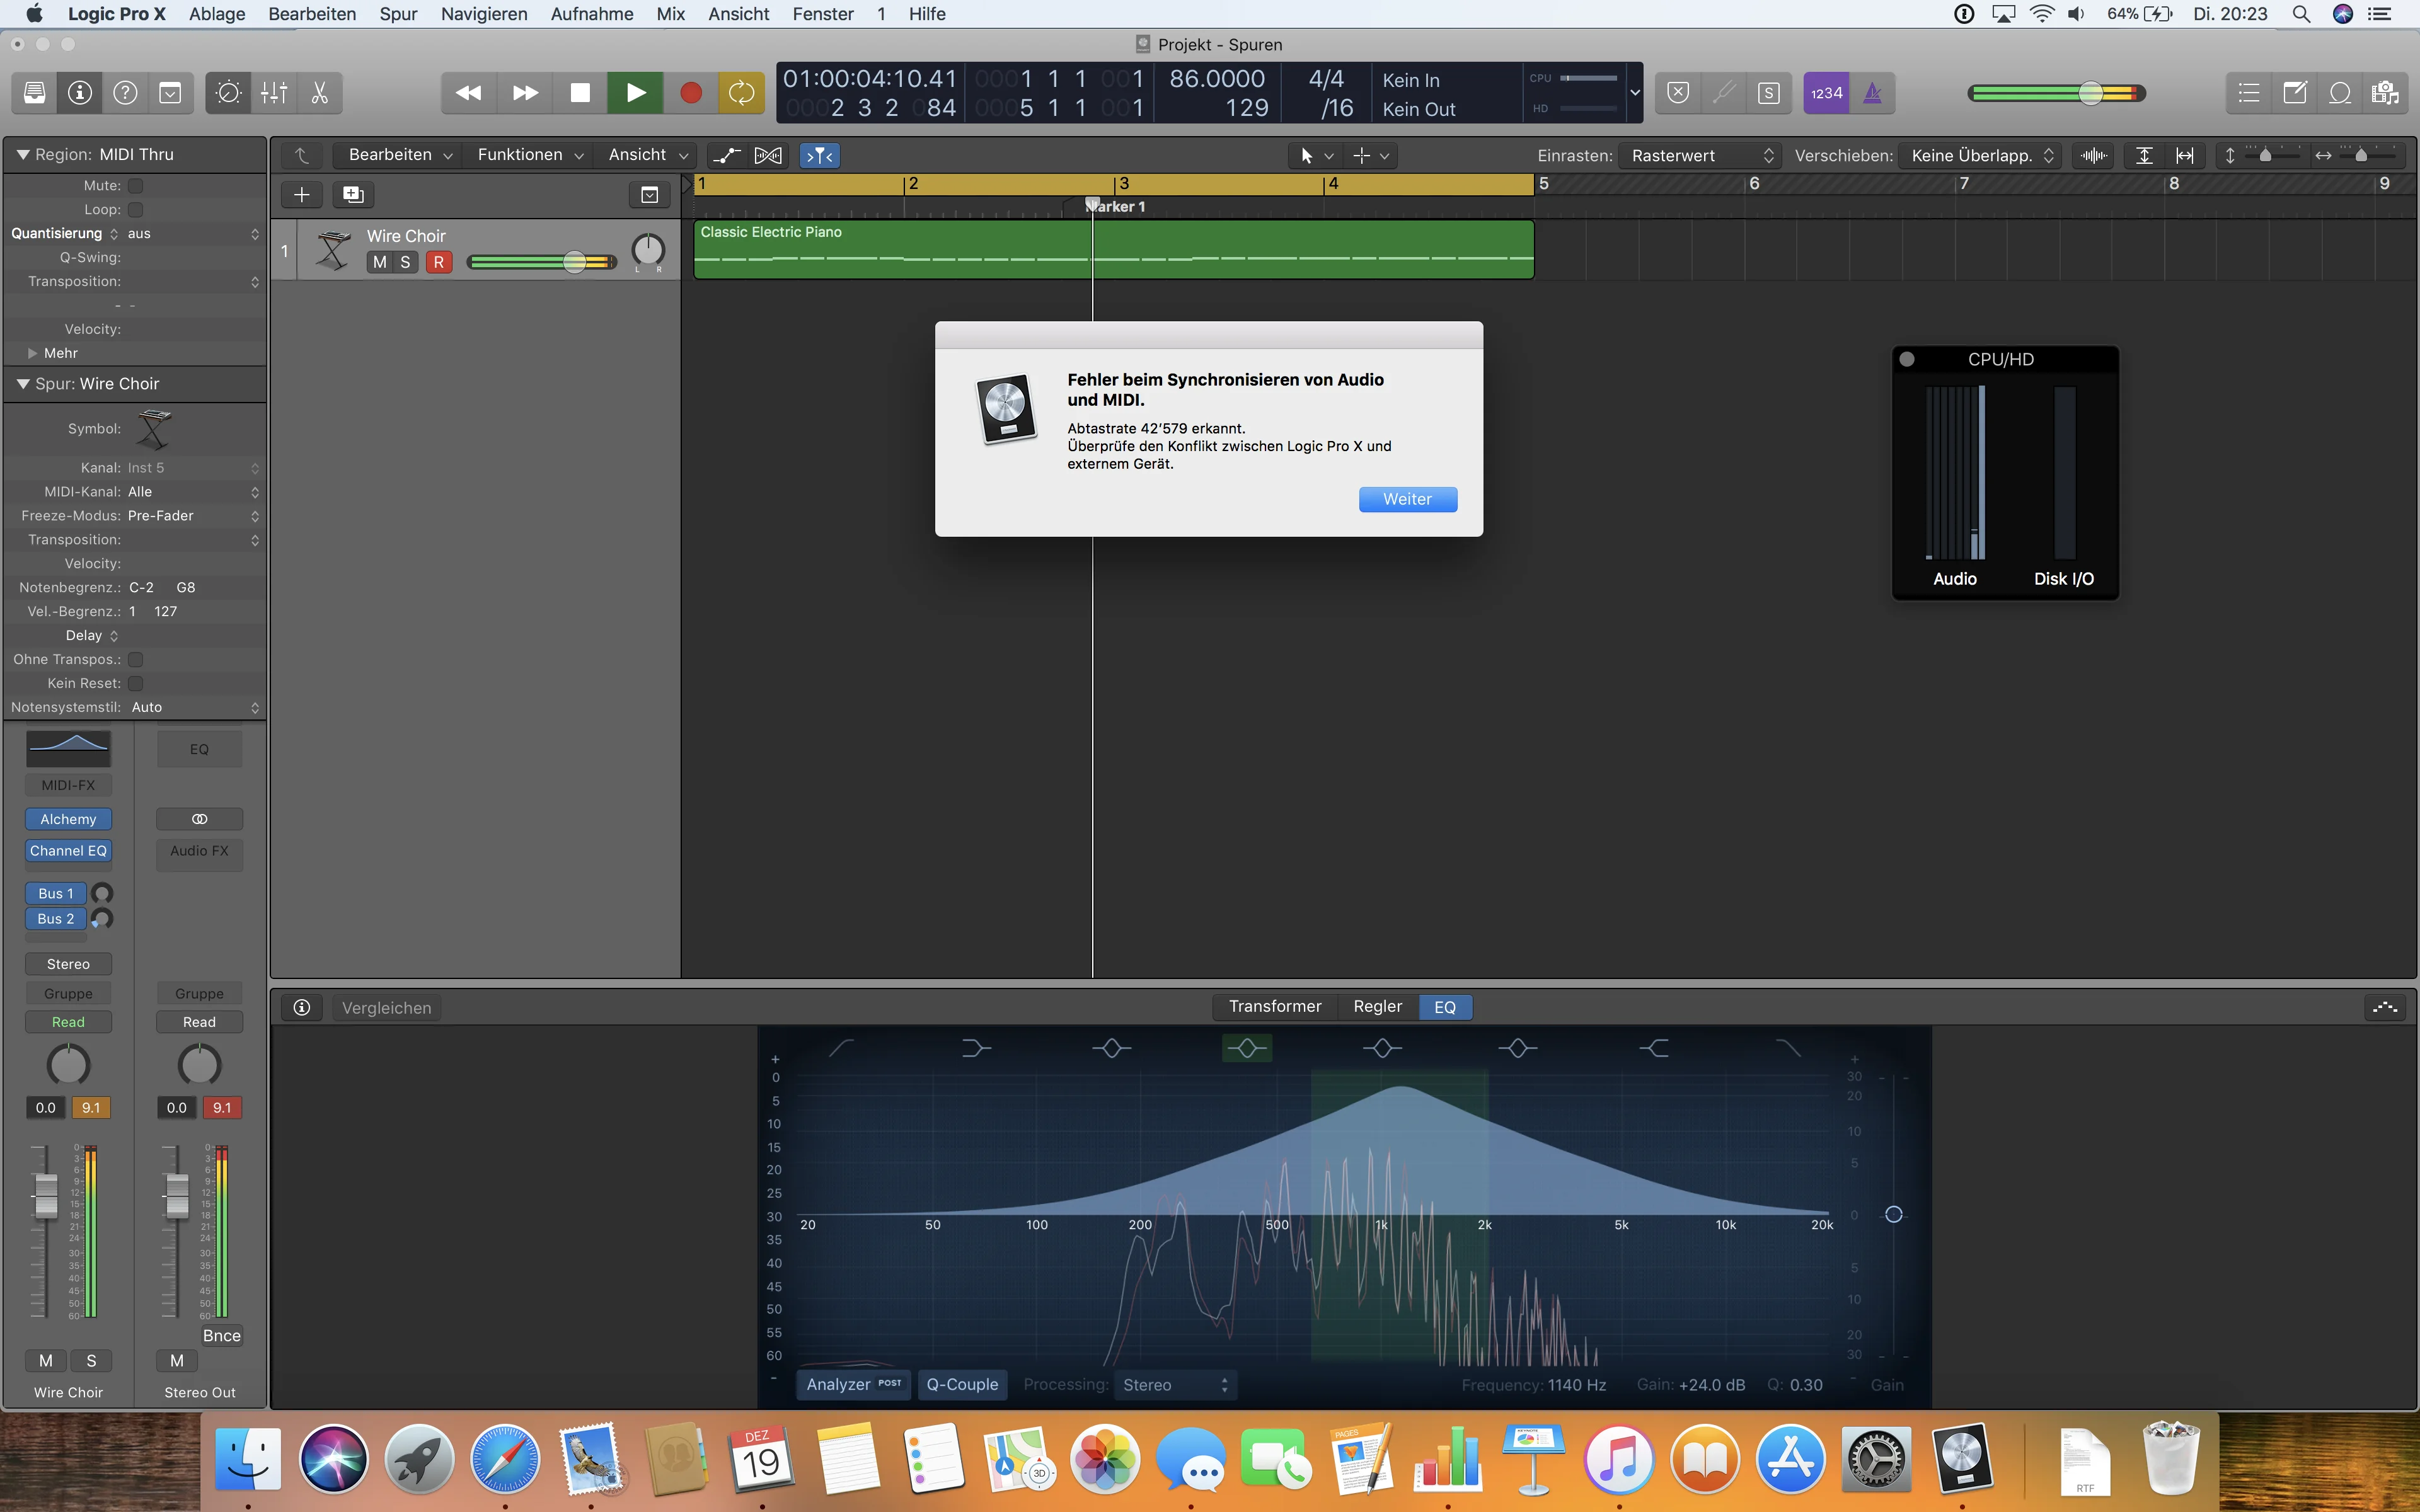This screenshot has height=1512, width=2420.
Task: Click the Stop transport button
Action: coord(580,93)
